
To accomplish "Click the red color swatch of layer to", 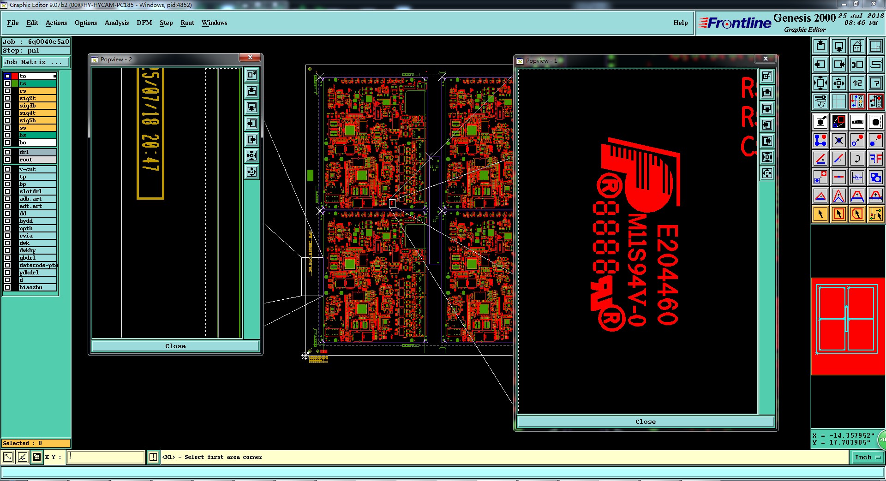I will (15, 76).
